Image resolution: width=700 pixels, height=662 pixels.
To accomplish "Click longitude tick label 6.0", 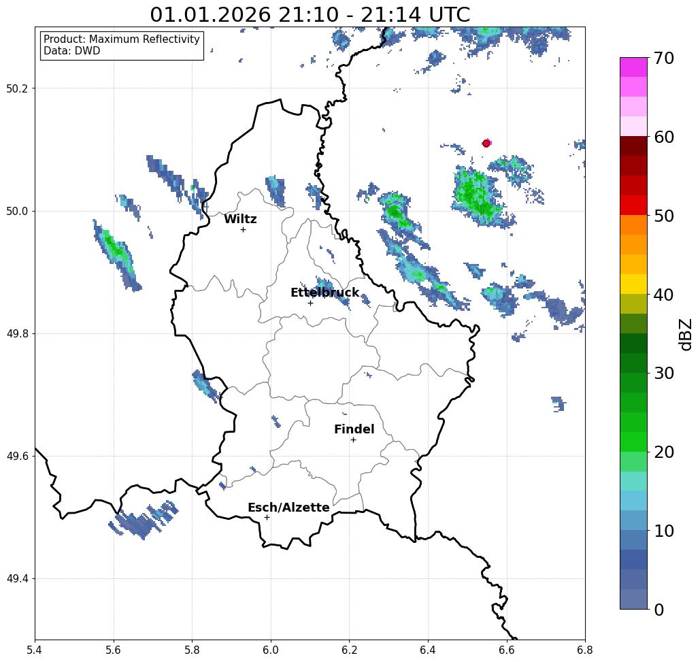I will click(x=271, y=650).
